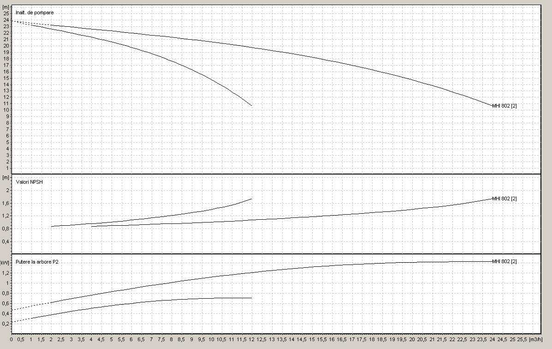Image resolution: width=552 pixels, height=349 pixels.
Task: Click the [kW] unit label on power axis
Action: click(5, 262)
